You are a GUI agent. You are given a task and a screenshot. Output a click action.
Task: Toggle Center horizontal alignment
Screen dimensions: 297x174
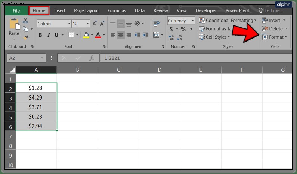(121, 35)
